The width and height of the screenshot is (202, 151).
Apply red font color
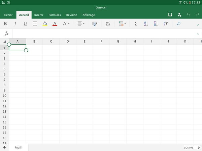click(55, 23)
